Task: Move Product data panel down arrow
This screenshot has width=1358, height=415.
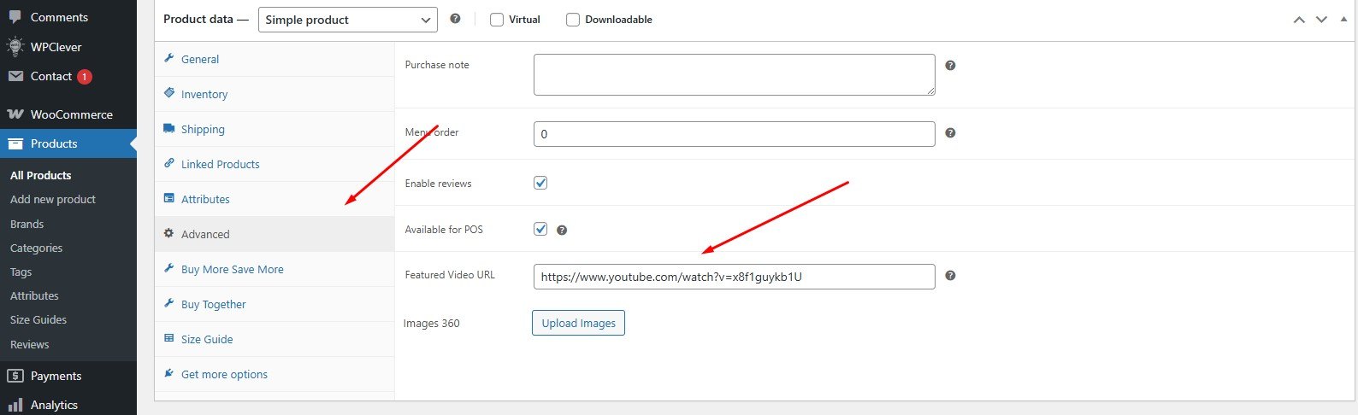Action: pyautogui.click(x=1321, y=20)
